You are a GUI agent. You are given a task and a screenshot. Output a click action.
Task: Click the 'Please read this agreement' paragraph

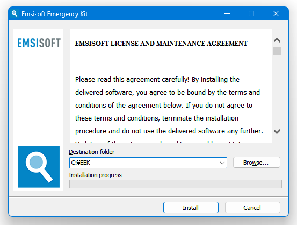click(x=169, y=106)
